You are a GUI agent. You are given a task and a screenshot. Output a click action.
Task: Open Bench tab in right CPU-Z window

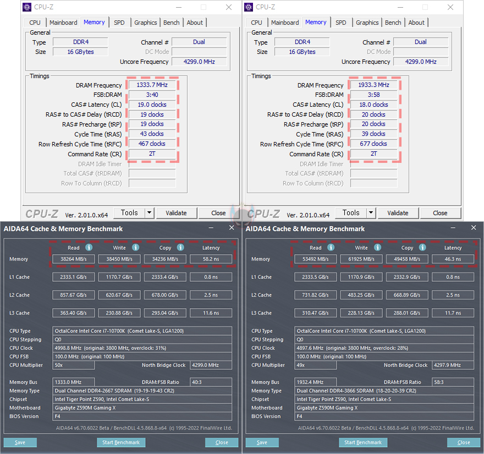click(x=393, y=23)
